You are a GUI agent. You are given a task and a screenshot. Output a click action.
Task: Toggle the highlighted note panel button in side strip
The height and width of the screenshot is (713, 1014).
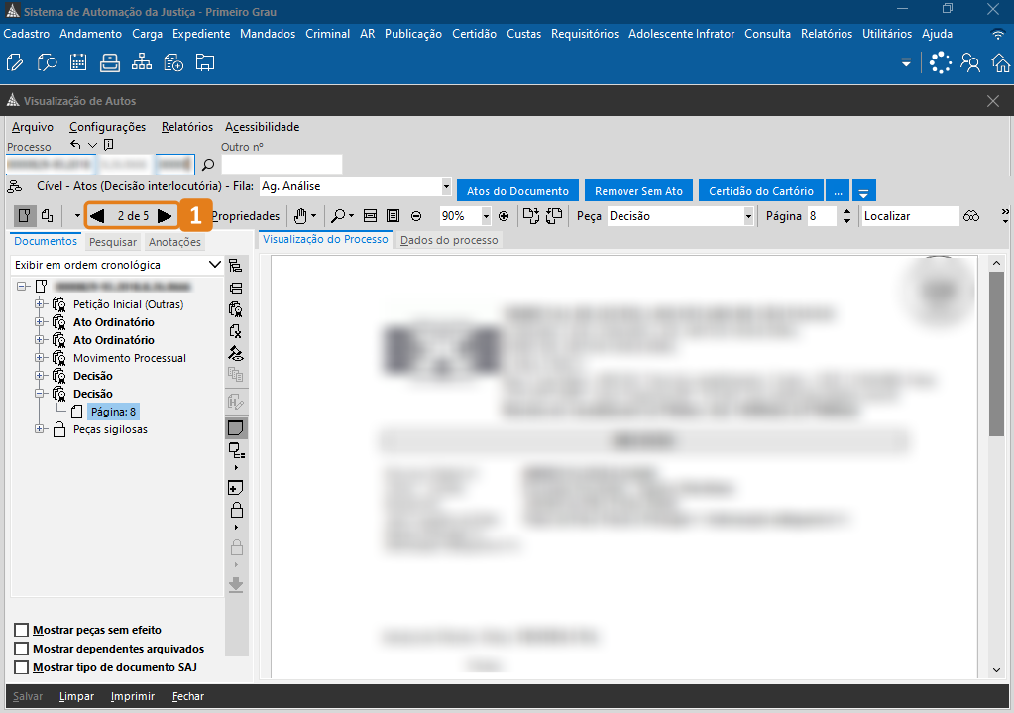[236, 428]
